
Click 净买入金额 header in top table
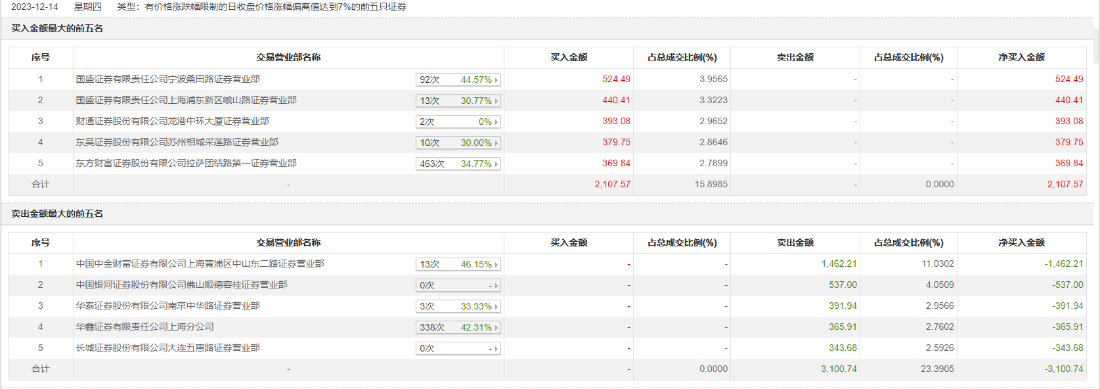click(x=1021, y=57)
